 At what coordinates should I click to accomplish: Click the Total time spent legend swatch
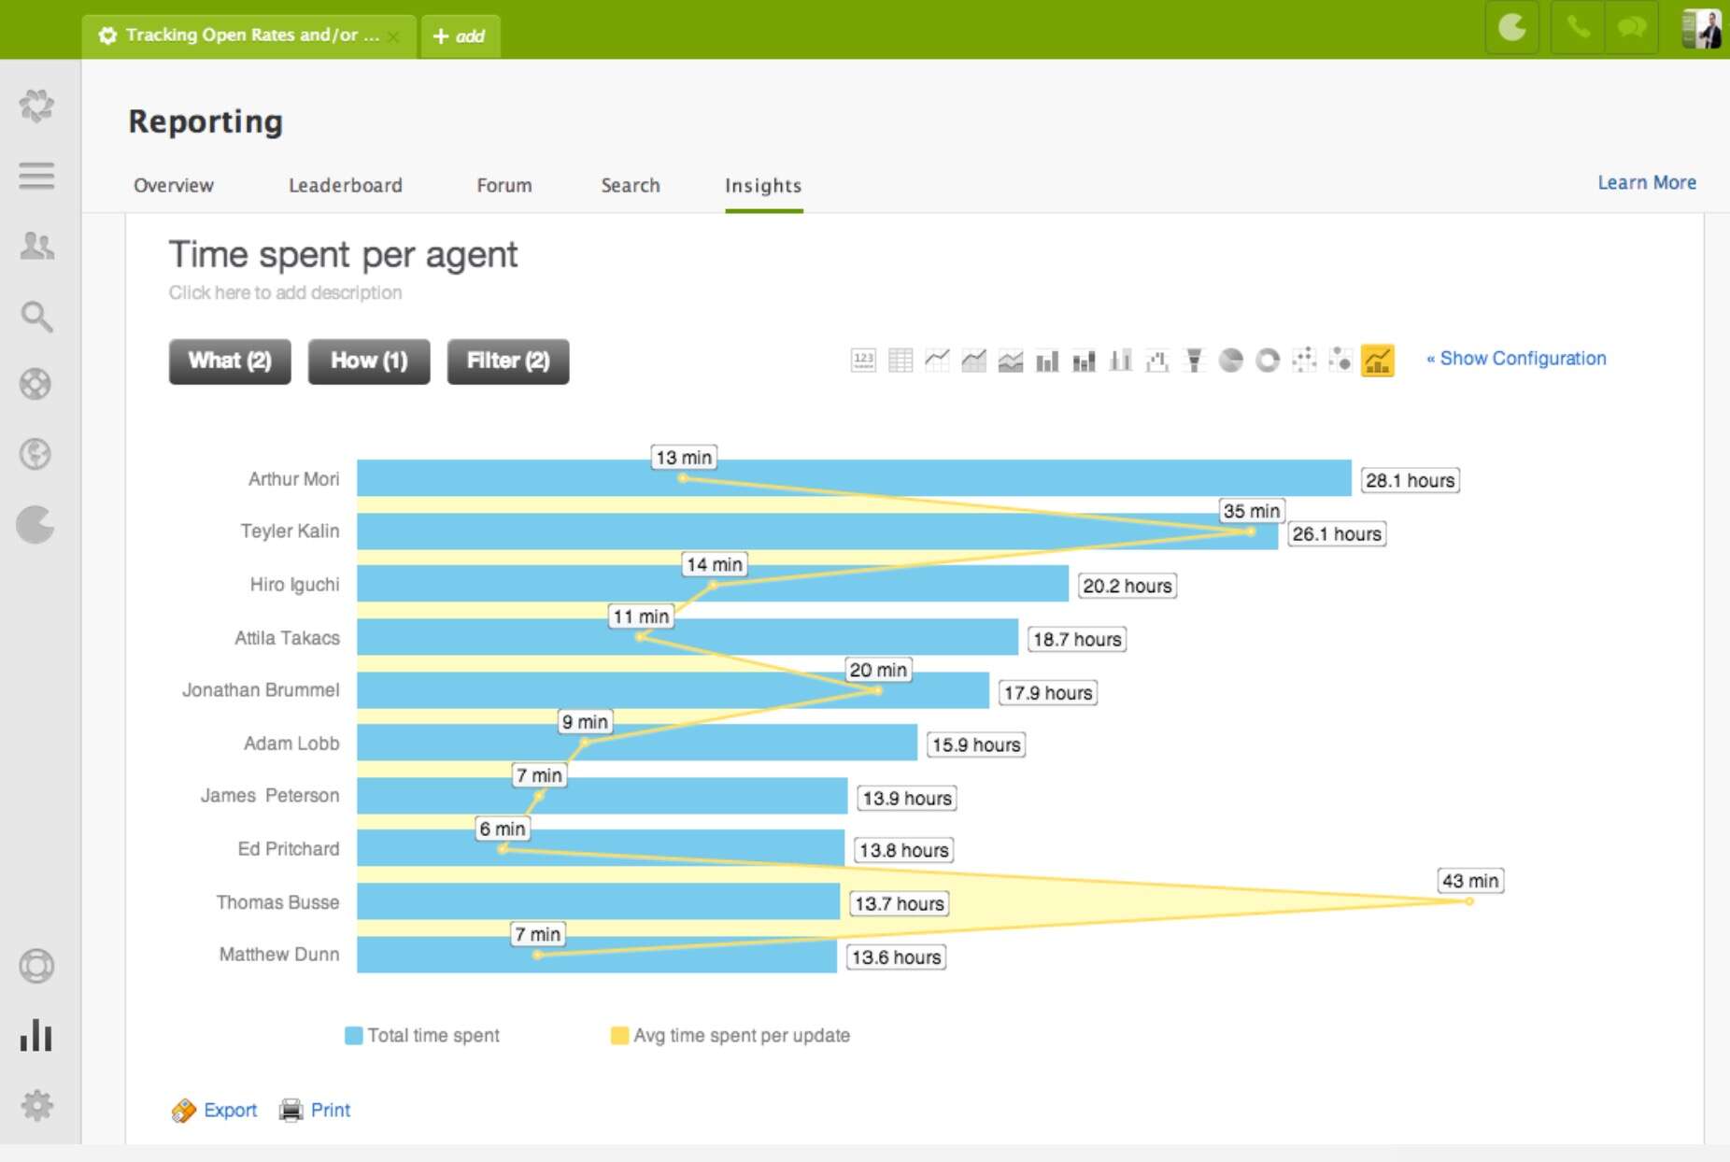coord(351,1035)
